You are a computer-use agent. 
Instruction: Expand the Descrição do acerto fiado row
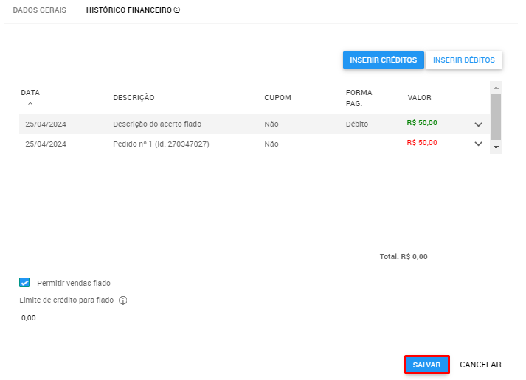[478, 124]
